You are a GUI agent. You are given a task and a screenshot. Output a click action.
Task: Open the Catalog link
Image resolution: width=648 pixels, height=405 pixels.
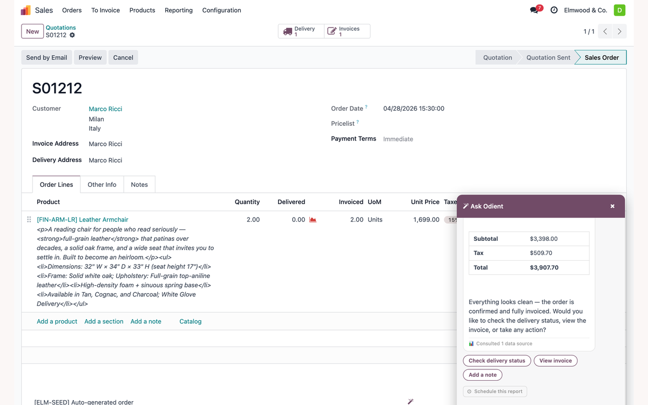pyautogui.click(x=191, y=321)
